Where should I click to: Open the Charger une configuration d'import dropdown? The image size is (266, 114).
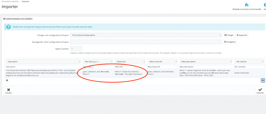point(146,35)
